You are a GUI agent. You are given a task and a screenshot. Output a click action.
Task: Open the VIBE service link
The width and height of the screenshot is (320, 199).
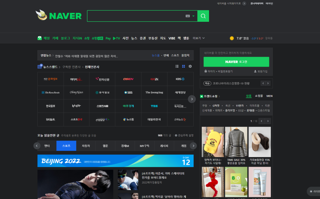point(172,38)
